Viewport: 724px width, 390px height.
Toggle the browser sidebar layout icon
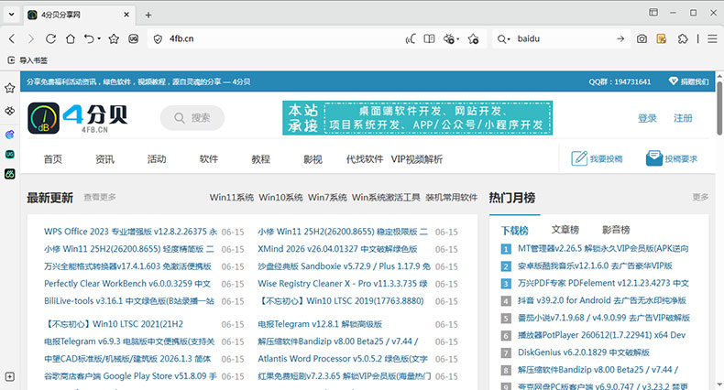pyautogui.click(x=653, y=13)
